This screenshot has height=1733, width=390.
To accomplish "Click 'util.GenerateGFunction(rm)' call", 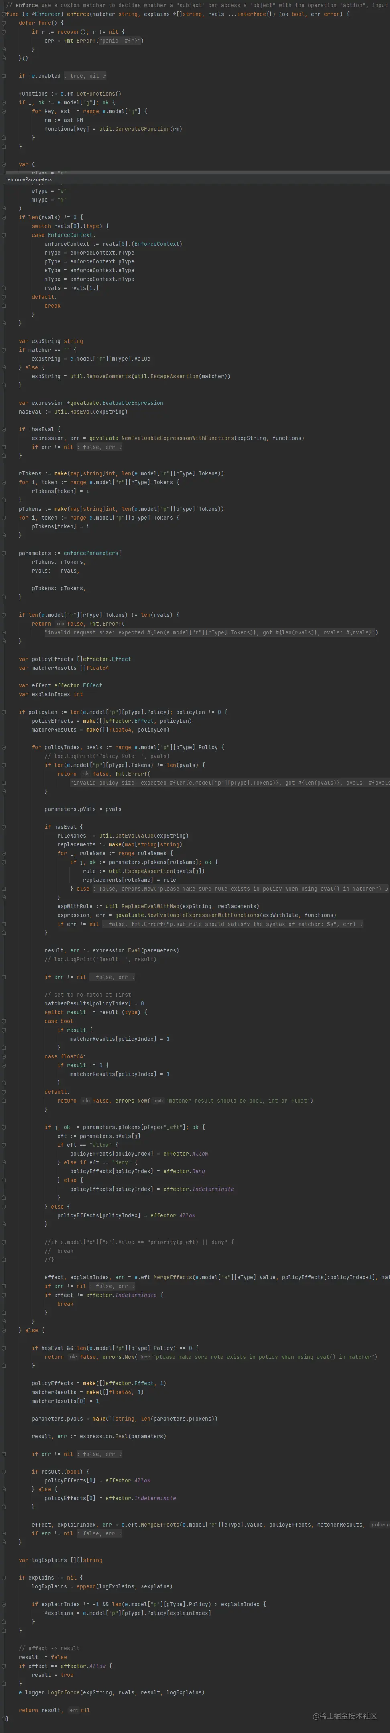I will 140,129.
